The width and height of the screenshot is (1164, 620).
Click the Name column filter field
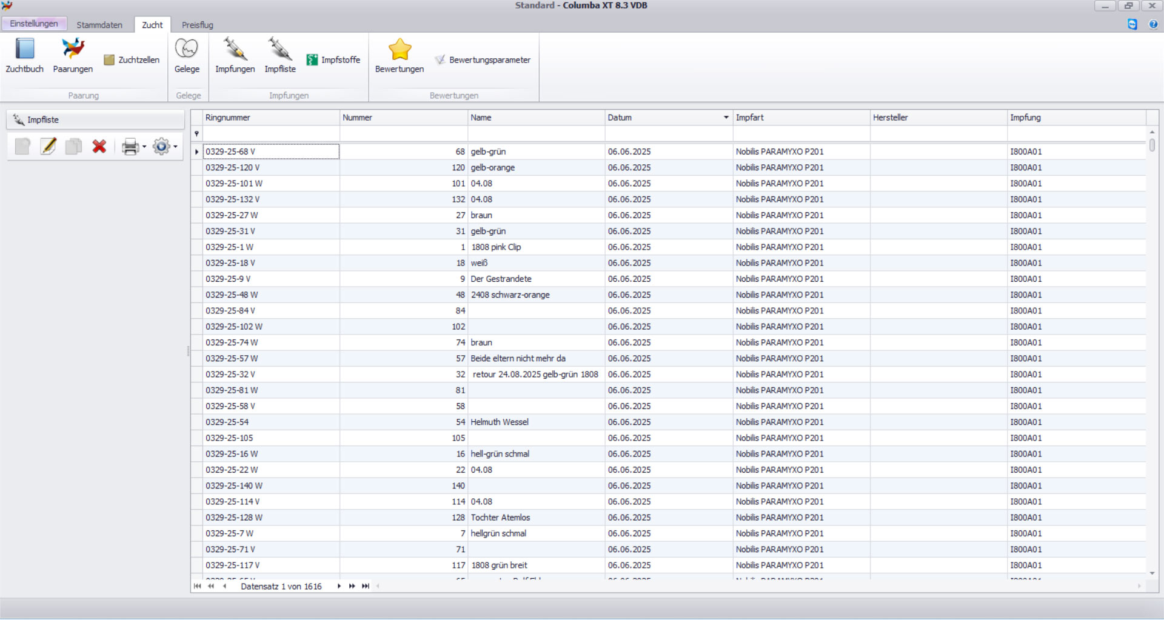pos(536,133)
